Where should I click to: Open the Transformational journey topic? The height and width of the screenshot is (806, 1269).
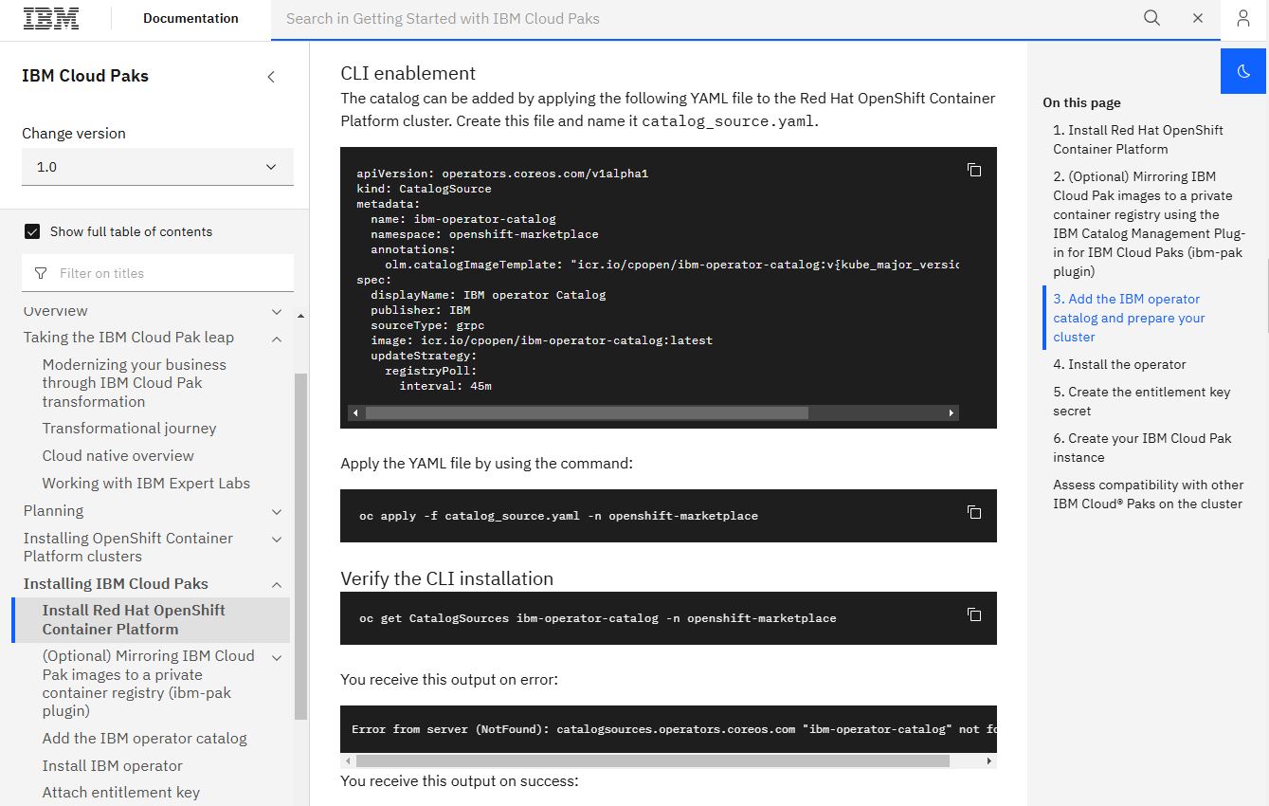(x=130, y=429)
